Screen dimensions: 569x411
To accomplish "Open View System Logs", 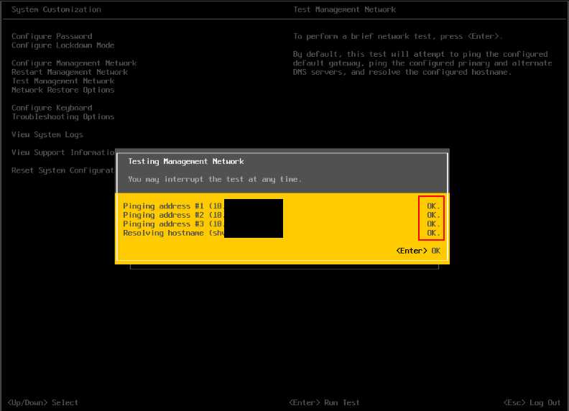I will [x=47, y=134].
